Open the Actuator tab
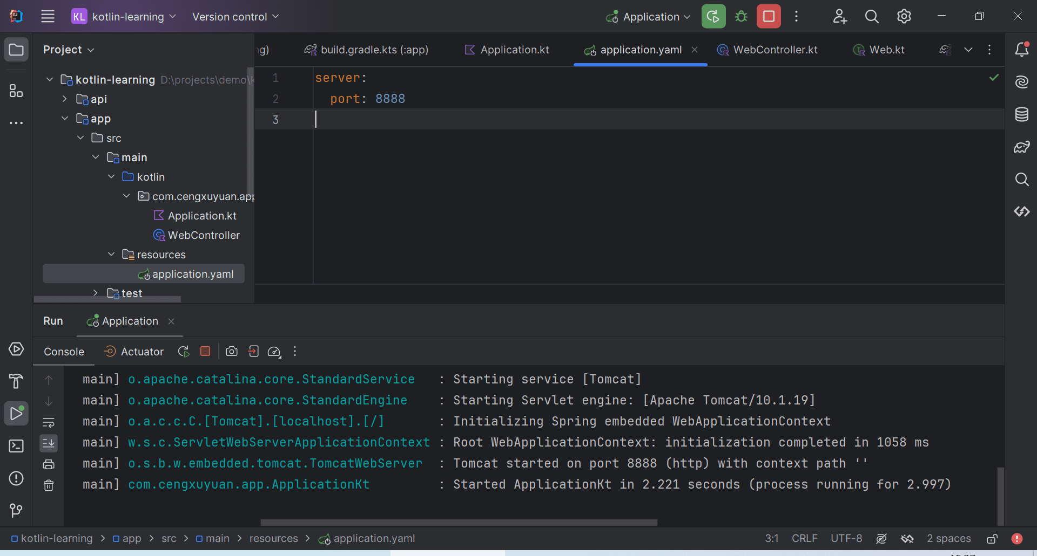This screenshot has width=1037, height=556. (133, 352)
